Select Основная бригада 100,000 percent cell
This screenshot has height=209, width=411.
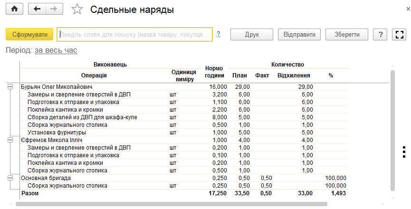(x=336, y=178)
